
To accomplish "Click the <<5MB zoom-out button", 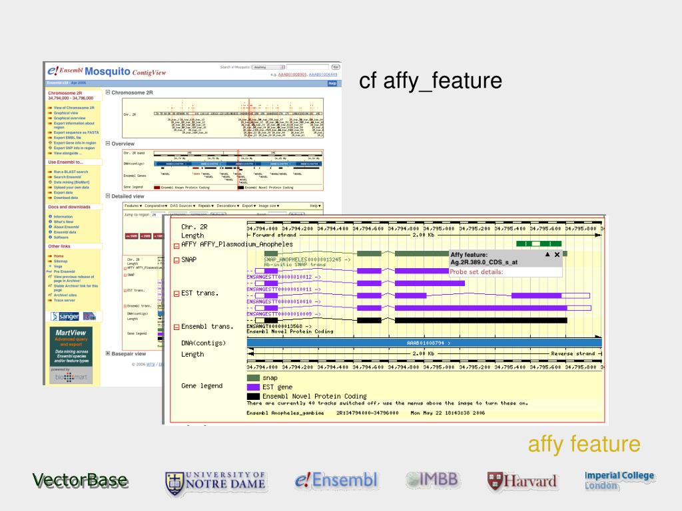I will [132, 236].
